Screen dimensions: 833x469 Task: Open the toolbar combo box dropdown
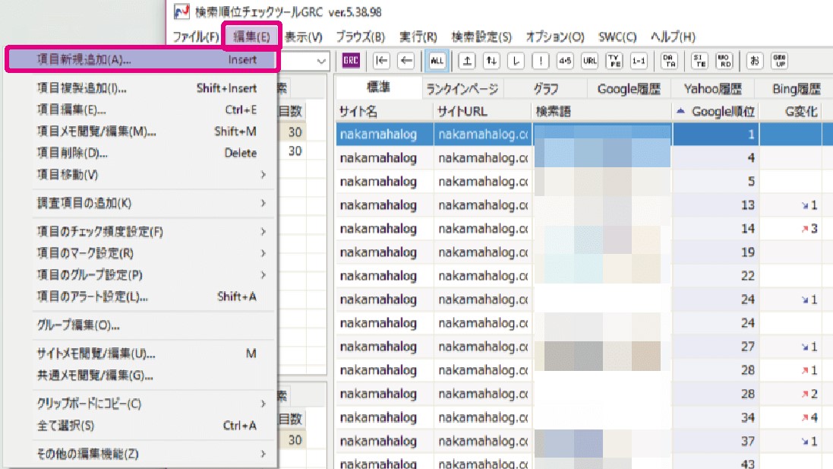point(321,61)
